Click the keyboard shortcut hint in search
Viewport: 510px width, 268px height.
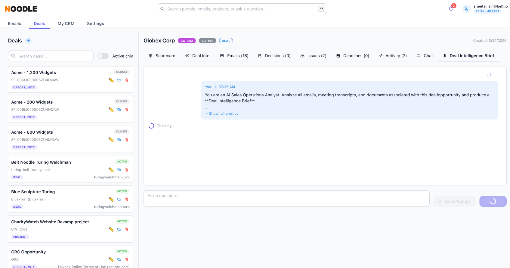[321, 9]
